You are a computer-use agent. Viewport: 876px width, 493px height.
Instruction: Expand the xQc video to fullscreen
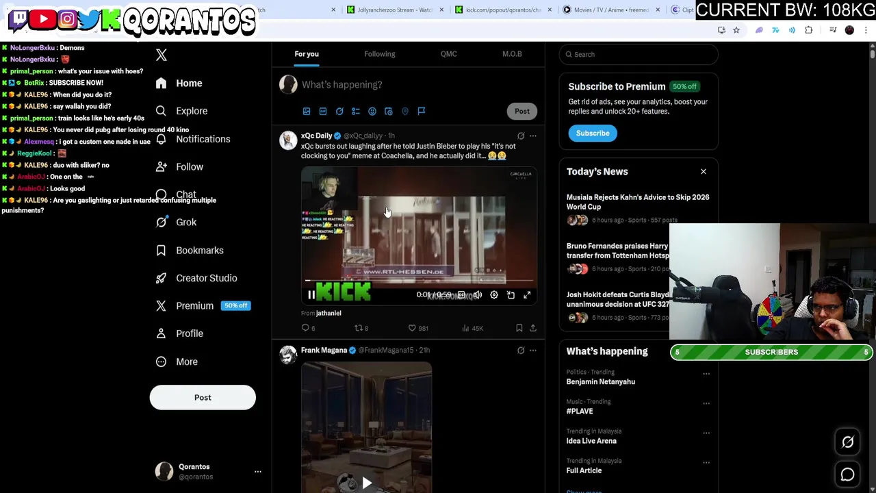527,295
